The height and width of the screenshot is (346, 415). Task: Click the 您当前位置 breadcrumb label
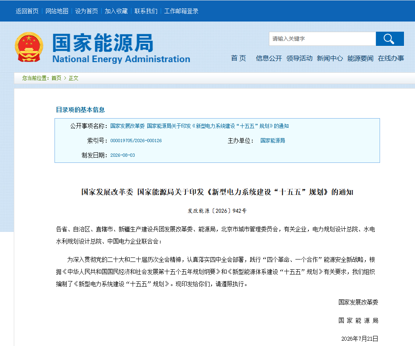pyautogui.click(x=36, y=78)
